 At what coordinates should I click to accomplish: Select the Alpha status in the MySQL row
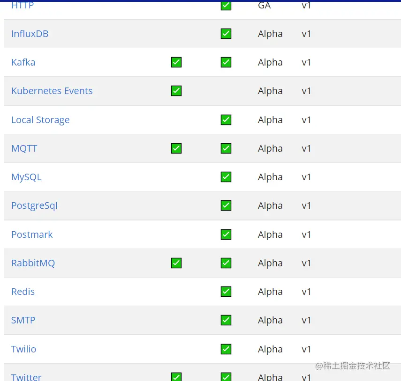click(x=270, y=177)
